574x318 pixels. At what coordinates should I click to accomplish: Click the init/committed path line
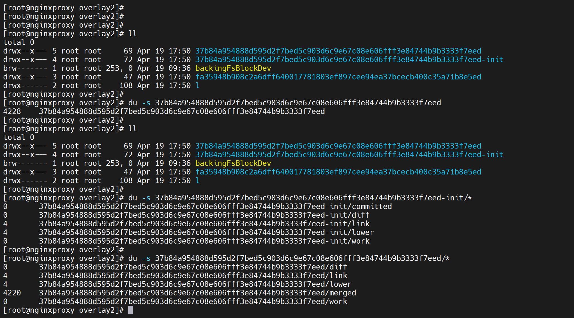[215, 207]
